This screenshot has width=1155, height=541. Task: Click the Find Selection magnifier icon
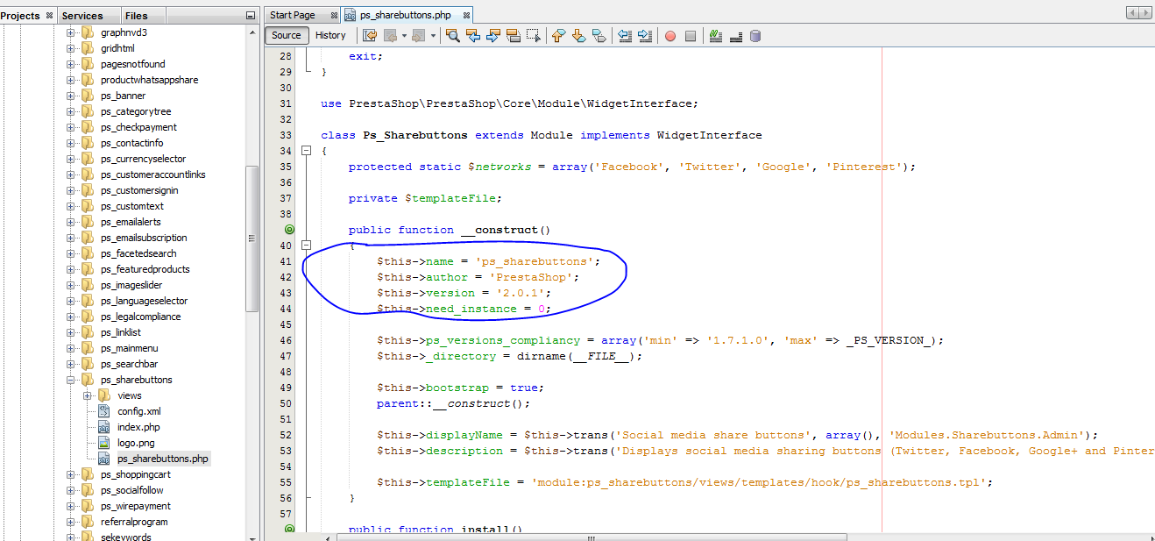tap(453, 36)
